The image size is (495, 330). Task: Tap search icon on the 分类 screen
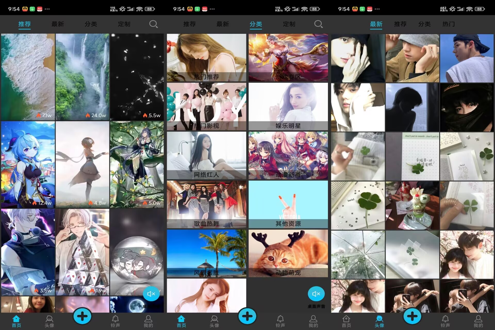[318, 24]
